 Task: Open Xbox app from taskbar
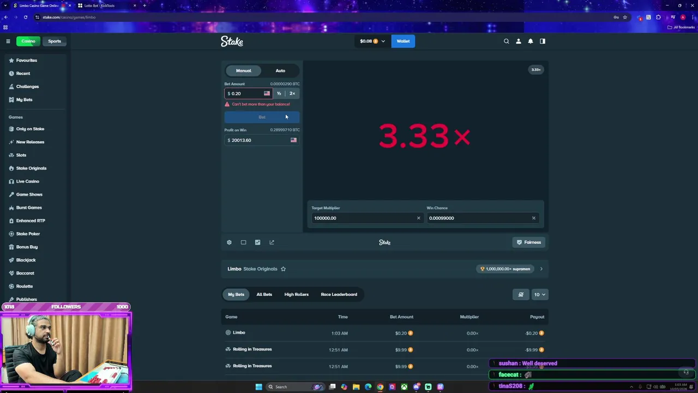(404, 387)
